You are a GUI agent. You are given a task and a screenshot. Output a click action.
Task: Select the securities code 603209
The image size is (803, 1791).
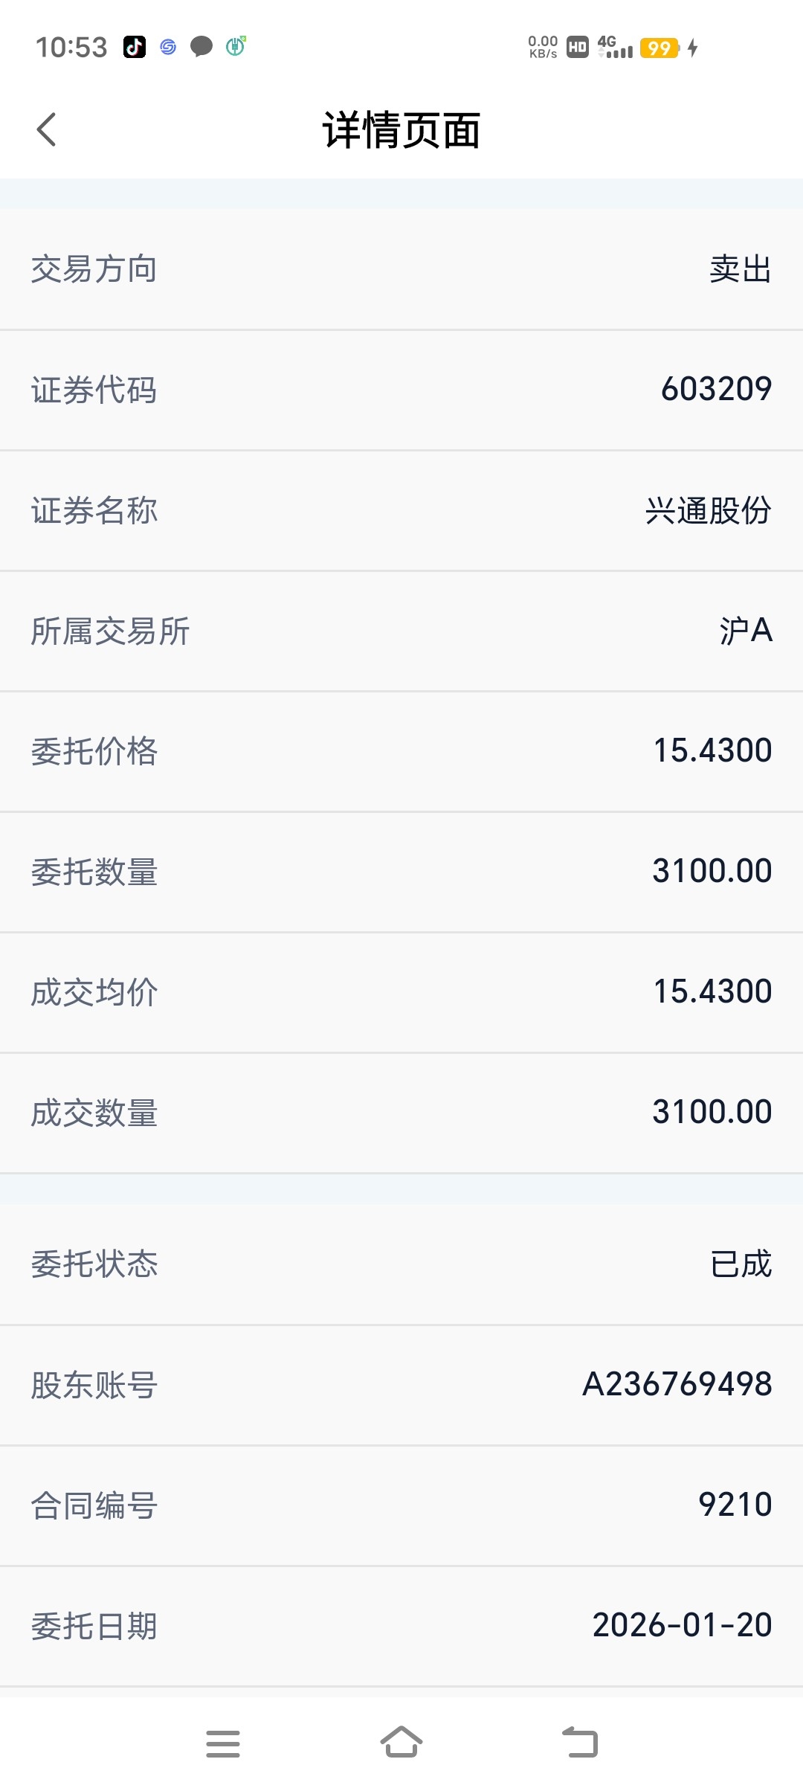(716, 389)
